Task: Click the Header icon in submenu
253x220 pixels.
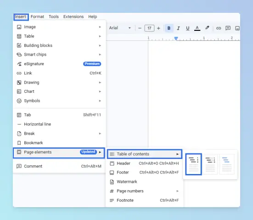Action: point(112,164)
